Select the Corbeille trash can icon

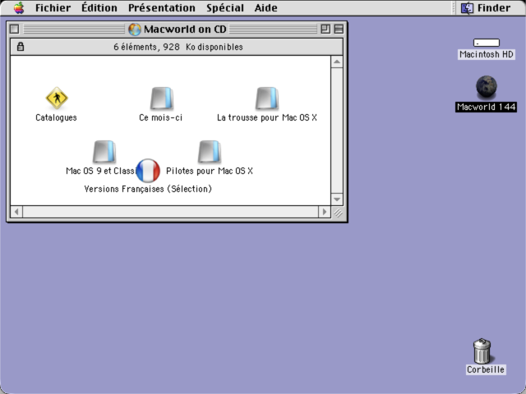click(482, 350)
